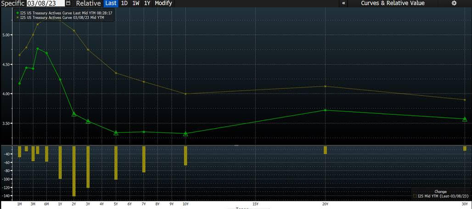Click green triangle marker at 2Y point

(x=74, y=114)
